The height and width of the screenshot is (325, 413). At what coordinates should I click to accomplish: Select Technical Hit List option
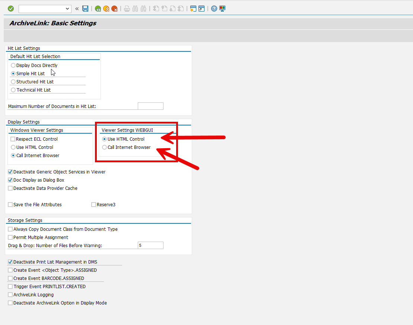(13, 90)
